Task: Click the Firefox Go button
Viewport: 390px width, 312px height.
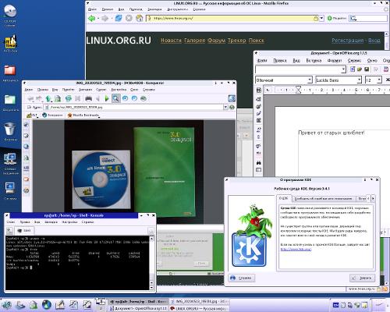Action: coord(337,18)
